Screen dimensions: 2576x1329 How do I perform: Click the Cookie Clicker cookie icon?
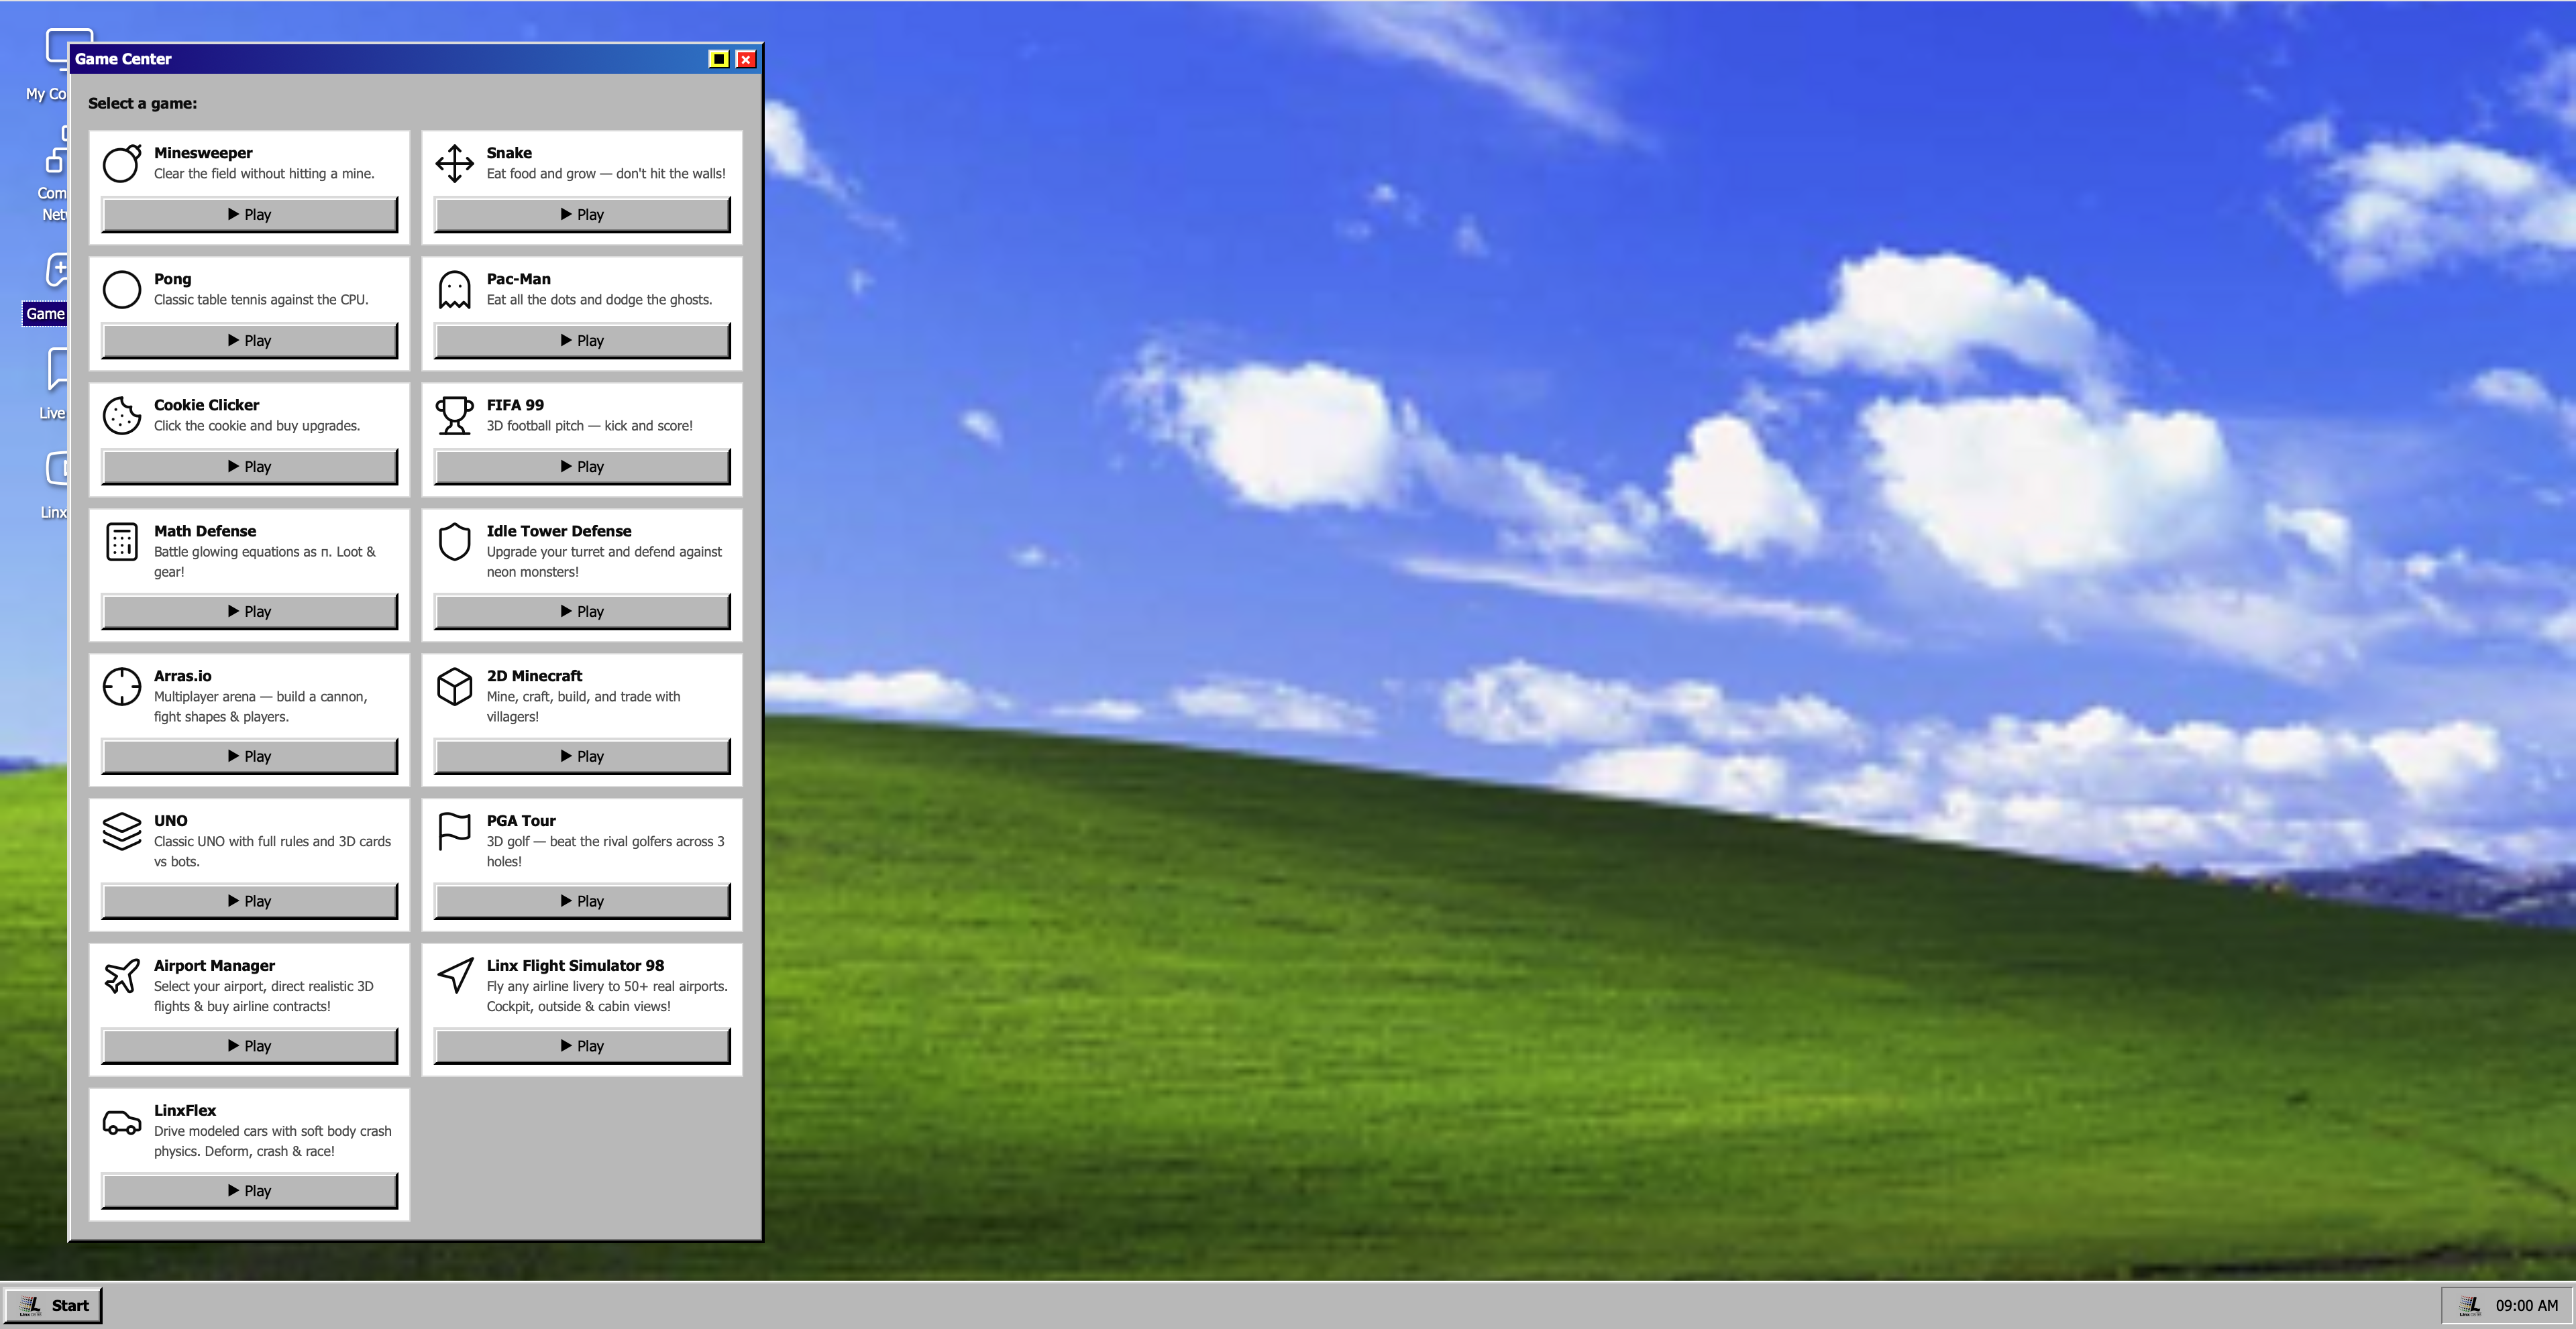click(122, 416)
